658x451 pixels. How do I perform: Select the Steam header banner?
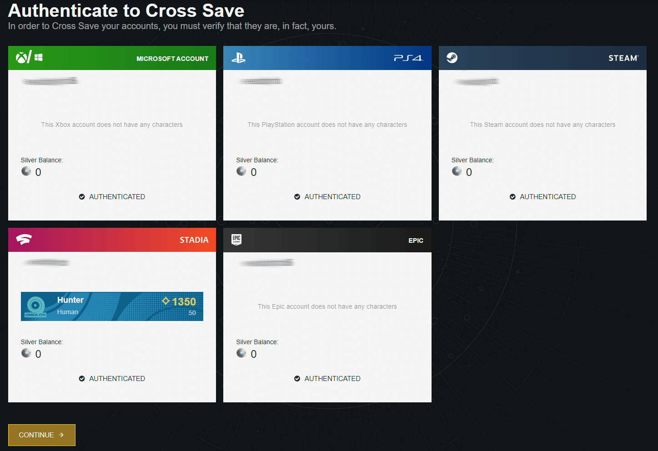[542, 58]
